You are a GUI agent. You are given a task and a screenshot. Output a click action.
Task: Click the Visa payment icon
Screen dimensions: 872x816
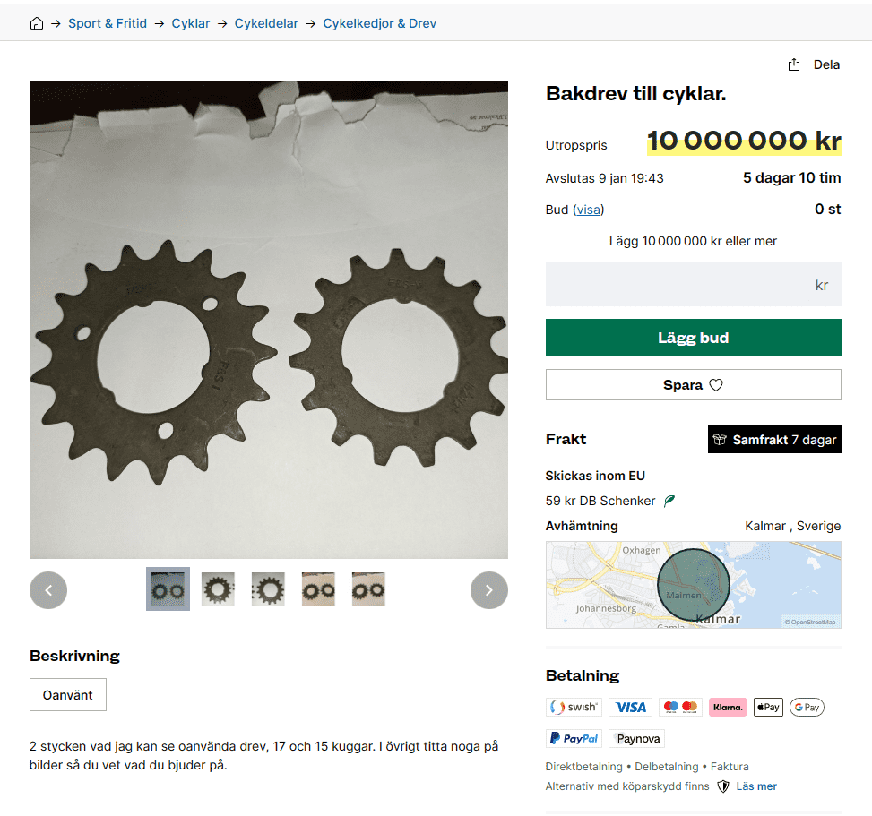coord(631,708)
